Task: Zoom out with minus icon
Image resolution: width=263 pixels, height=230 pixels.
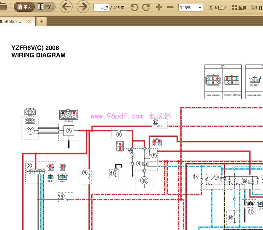Action: tap(170, 7)
